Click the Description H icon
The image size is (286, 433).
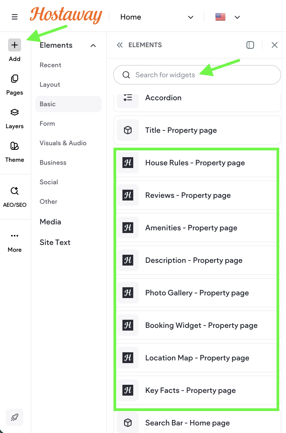pyautogui.click(x=128, y=260)
